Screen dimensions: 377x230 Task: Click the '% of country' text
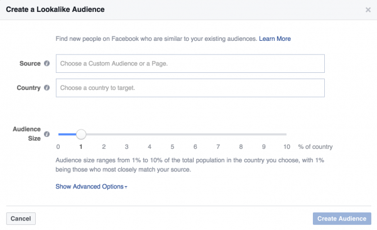[x=315, y=147]
